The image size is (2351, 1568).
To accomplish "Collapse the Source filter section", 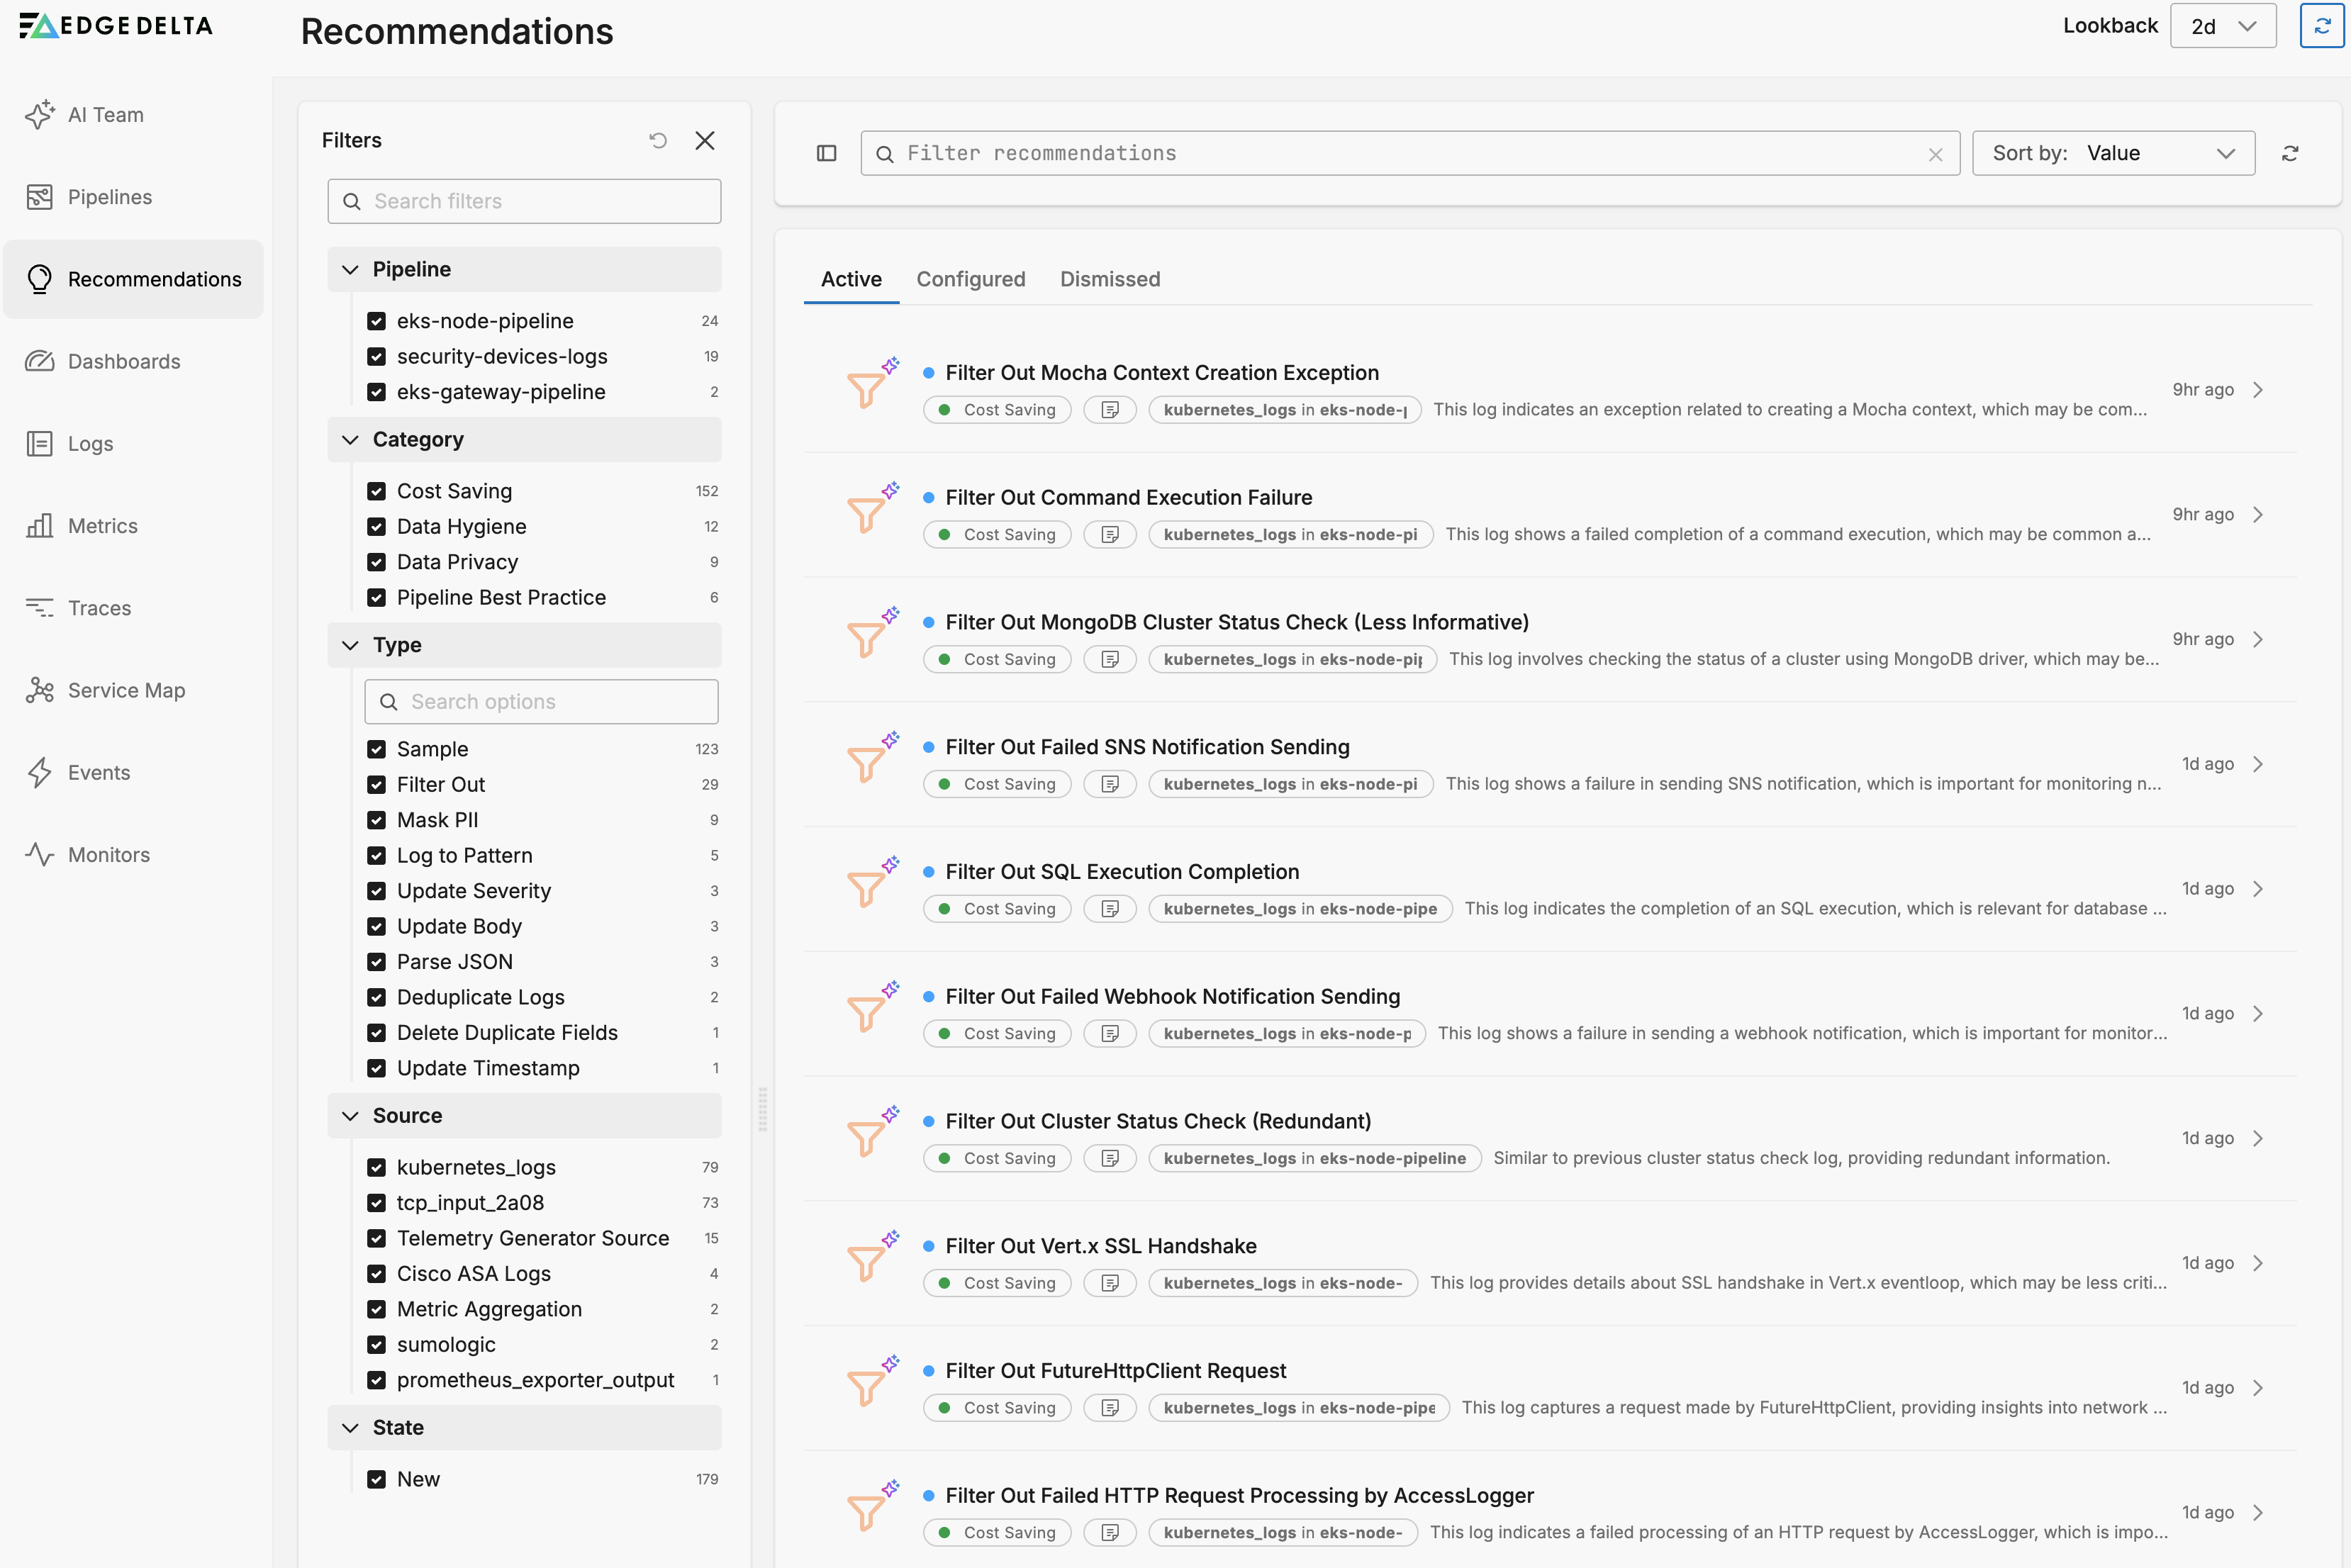I will [x=350, y=1116].
